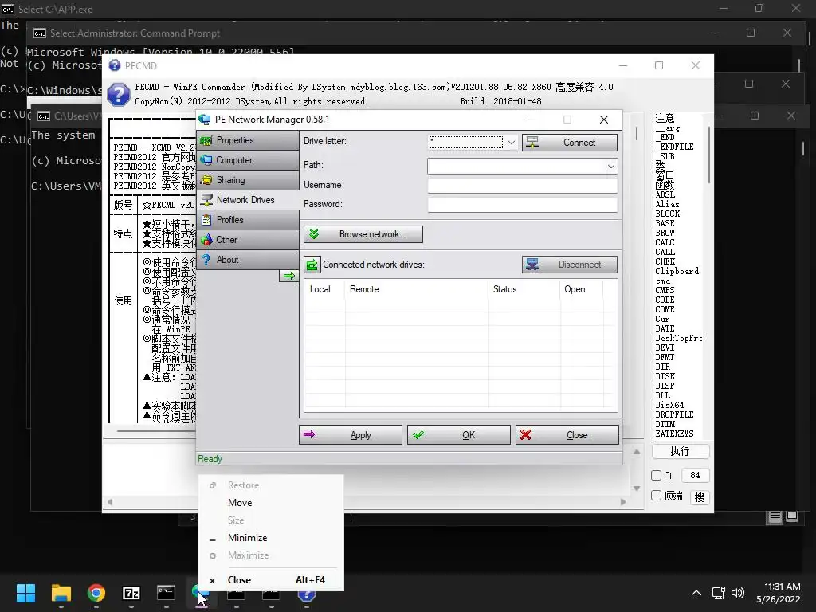Click the volume speaker tray icon
The image size is (816, 612).
[738, 593]
